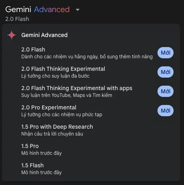Click the 2.0 Flash subtitle under header
Screen dimensions: 184x185
17,19
